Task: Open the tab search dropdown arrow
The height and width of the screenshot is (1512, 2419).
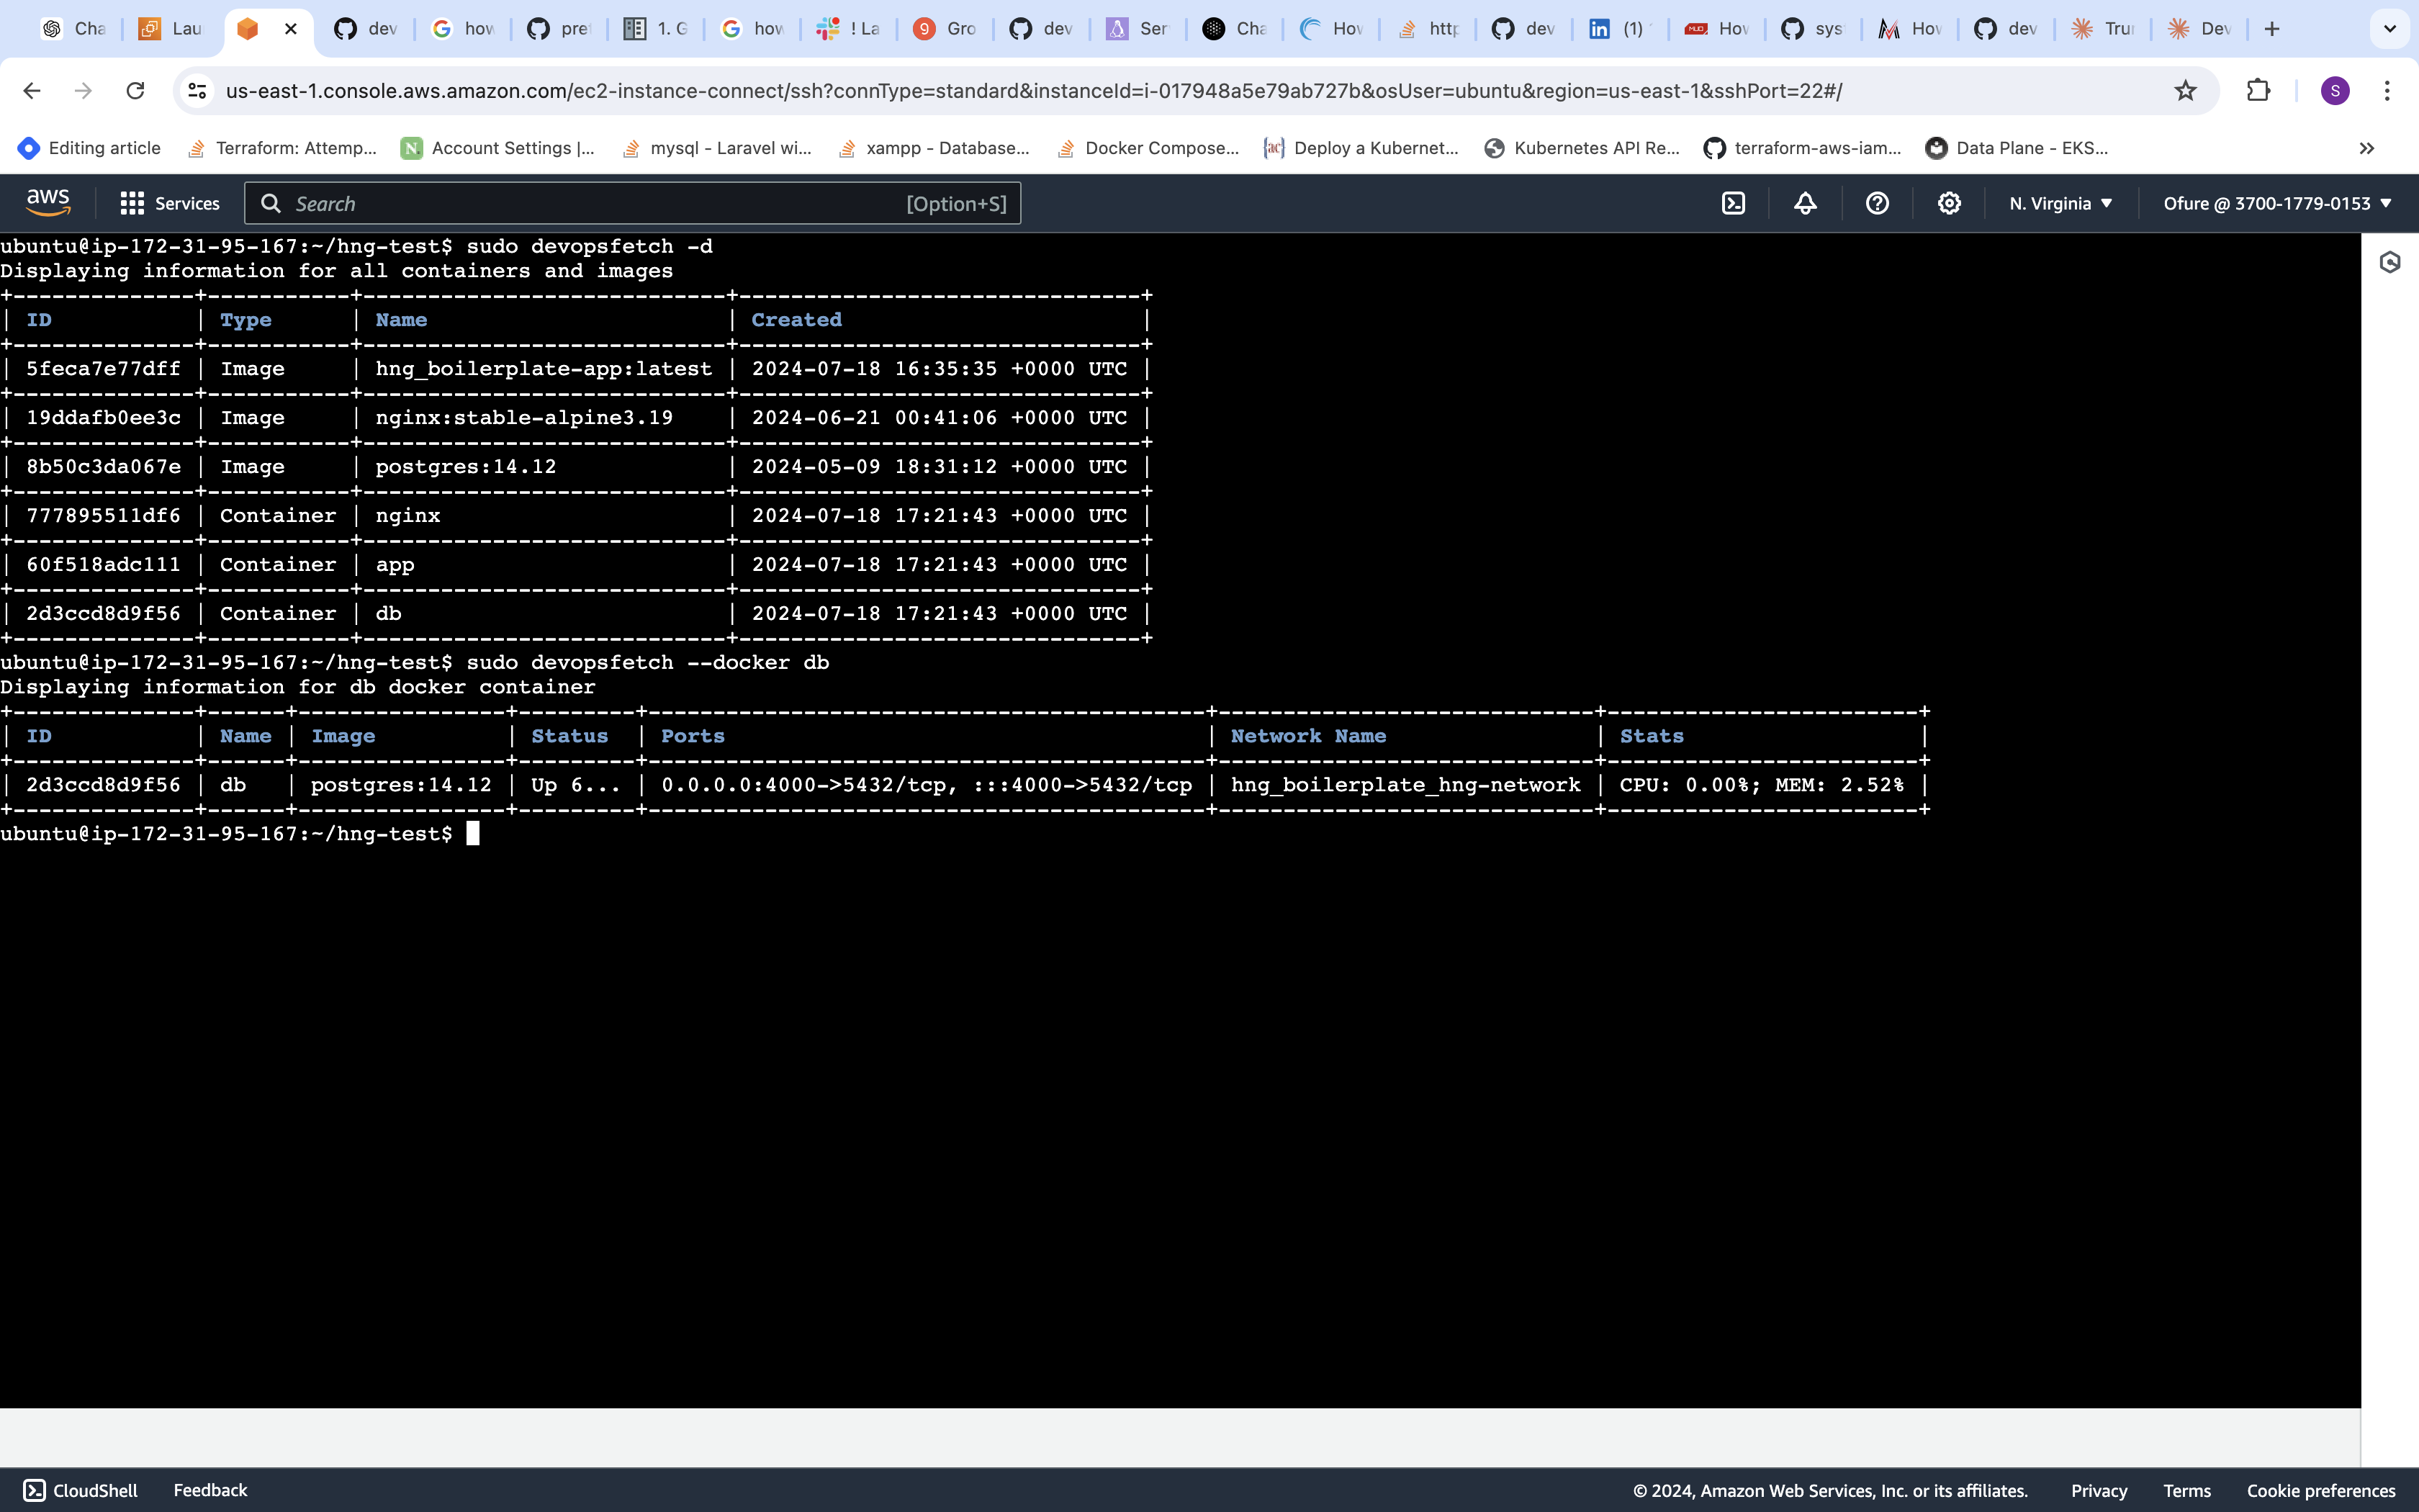Action: 2390,29
